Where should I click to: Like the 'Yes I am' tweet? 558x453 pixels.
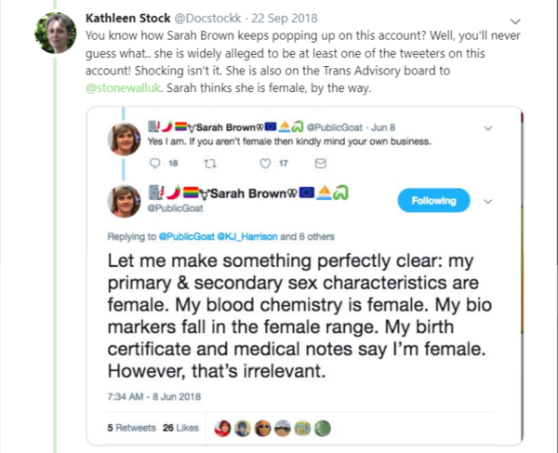(x=266, y=164)
